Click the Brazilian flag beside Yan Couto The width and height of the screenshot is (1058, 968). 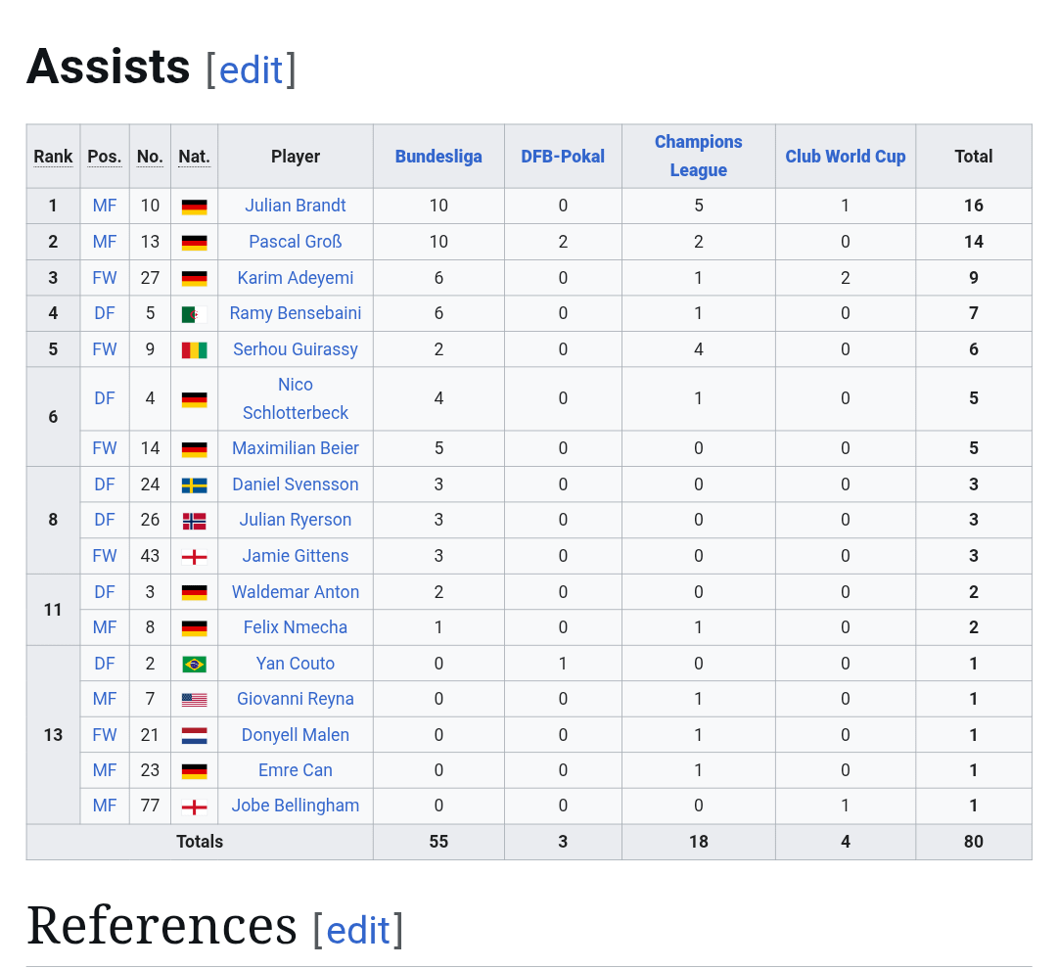194,665
